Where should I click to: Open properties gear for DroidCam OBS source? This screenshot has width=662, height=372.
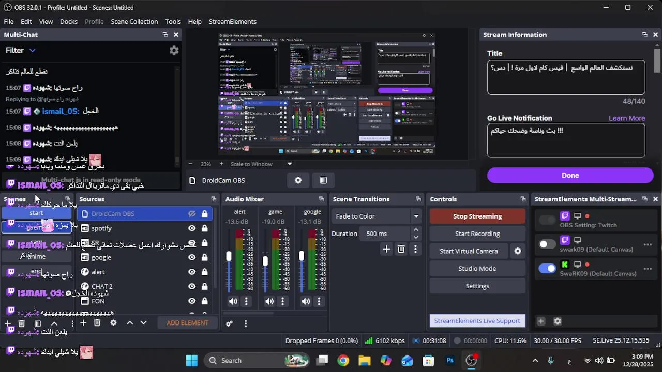298,180
